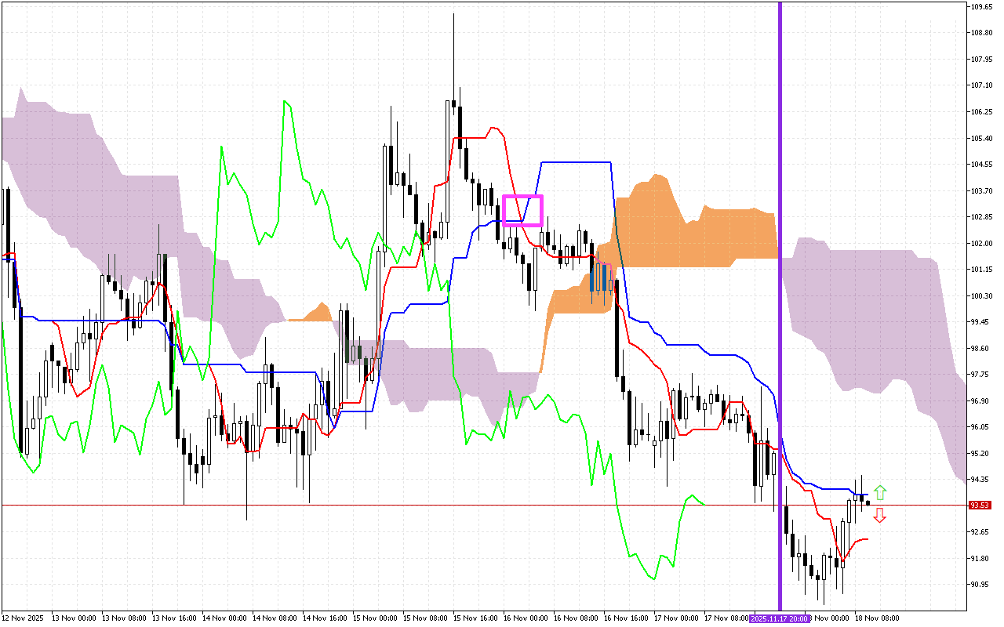The image size is (1004, 627).
Task: Click the 12 Nov 2025 time label
Action: click(23, 618)
